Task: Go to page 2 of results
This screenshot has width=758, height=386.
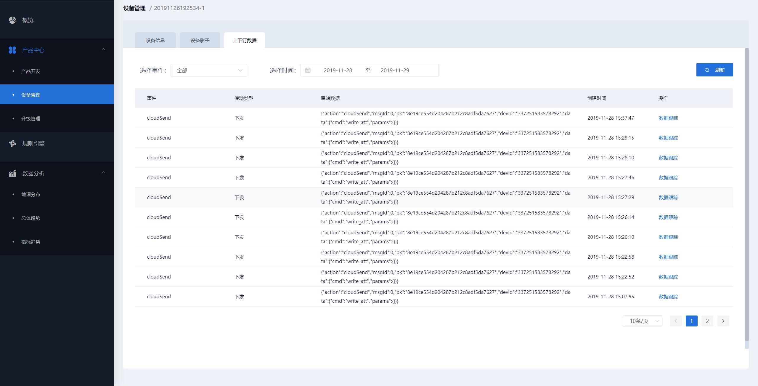Action: [707, 321]
